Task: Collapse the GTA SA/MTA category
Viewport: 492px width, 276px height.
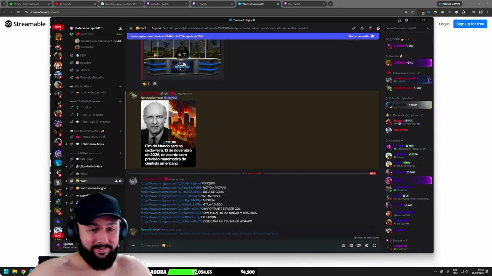Action: [81, 87]
